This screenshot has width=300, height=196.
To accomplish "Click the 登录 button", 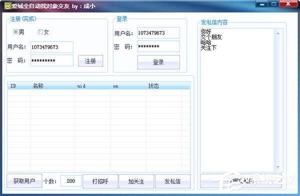I will tap(158, 62).
